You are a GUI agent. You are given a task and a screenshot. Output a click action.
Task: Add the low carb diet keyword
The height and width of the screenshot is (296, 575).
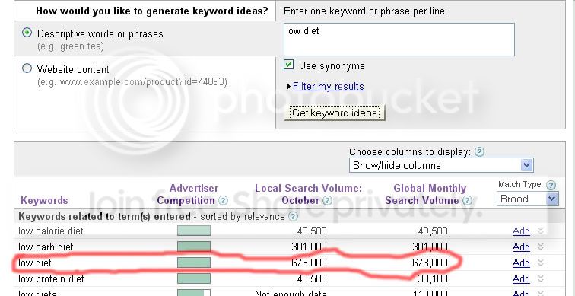click(521, 247)
